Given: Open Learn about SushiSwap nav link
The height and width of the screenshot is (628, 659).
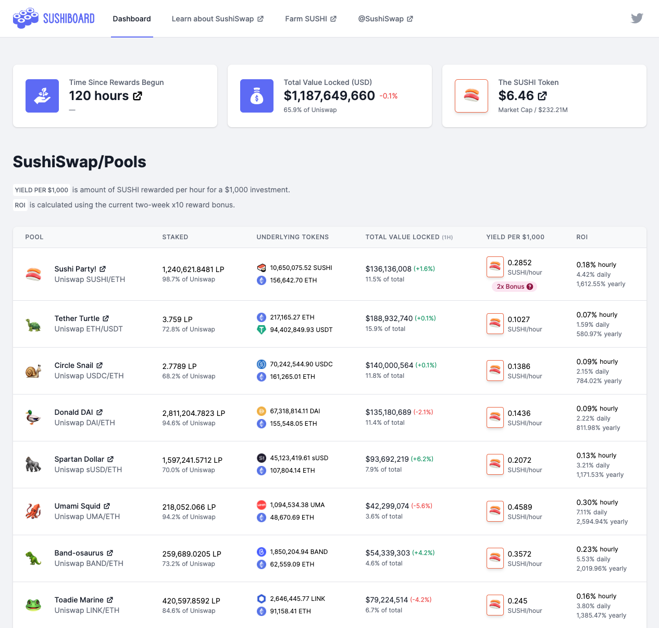Looking at the screenshot, I should coord(218,19).
